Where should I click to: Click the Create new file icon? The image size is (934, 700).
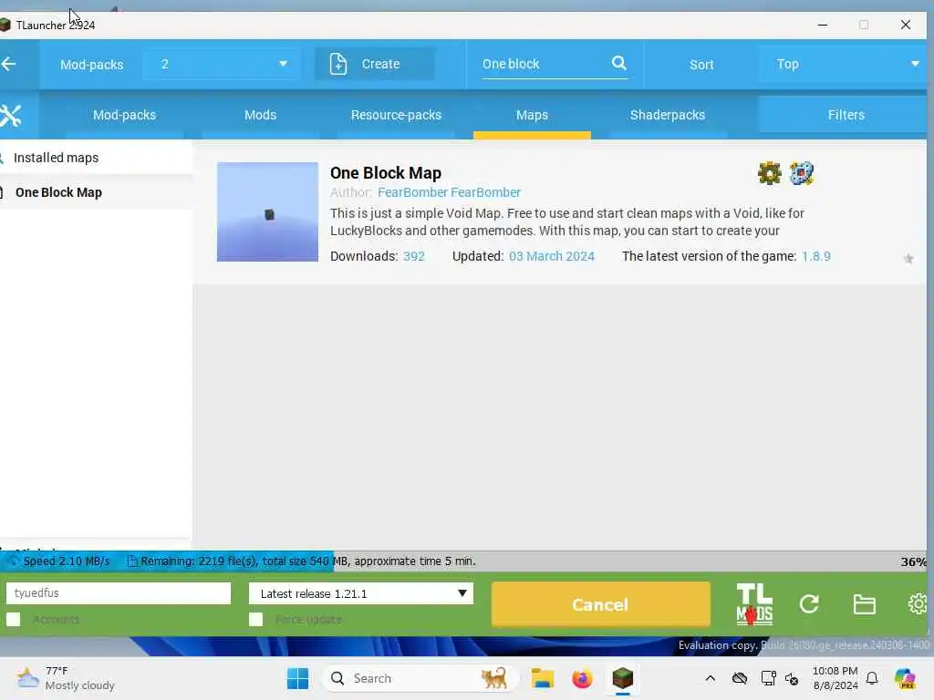(338, 64)
